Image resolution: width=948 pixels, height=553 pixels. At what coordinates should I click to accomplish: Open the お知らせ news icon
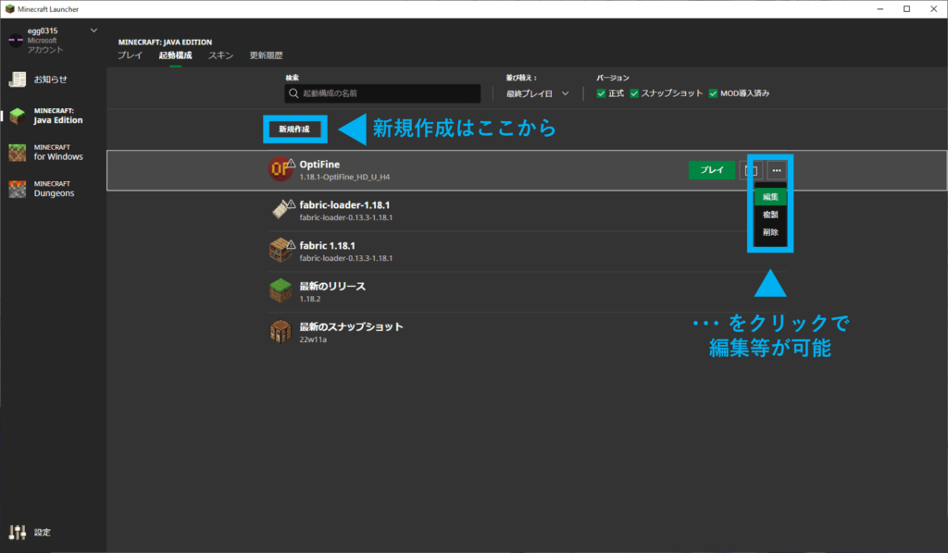tap(18, 80)
